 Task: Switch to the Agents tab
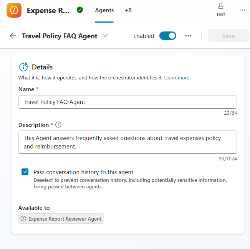104,10
